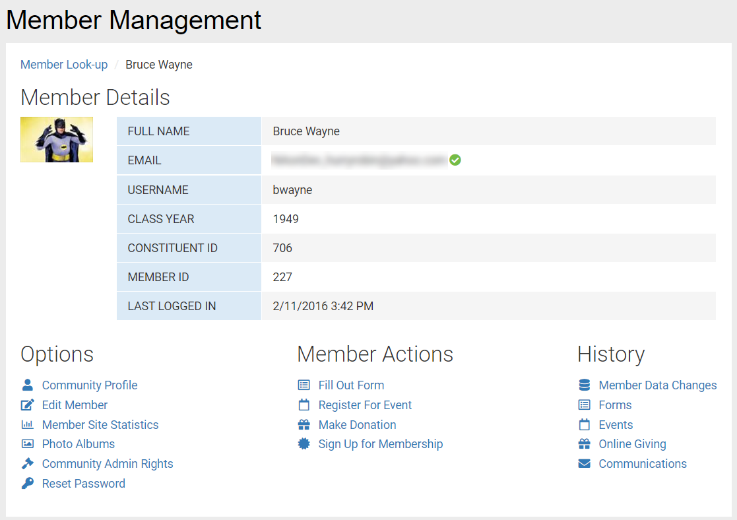Click the calendar icon next to Register For Event
Image resolution: width=737 pixels, height=520 pixels.
click(x=304, y=405)
